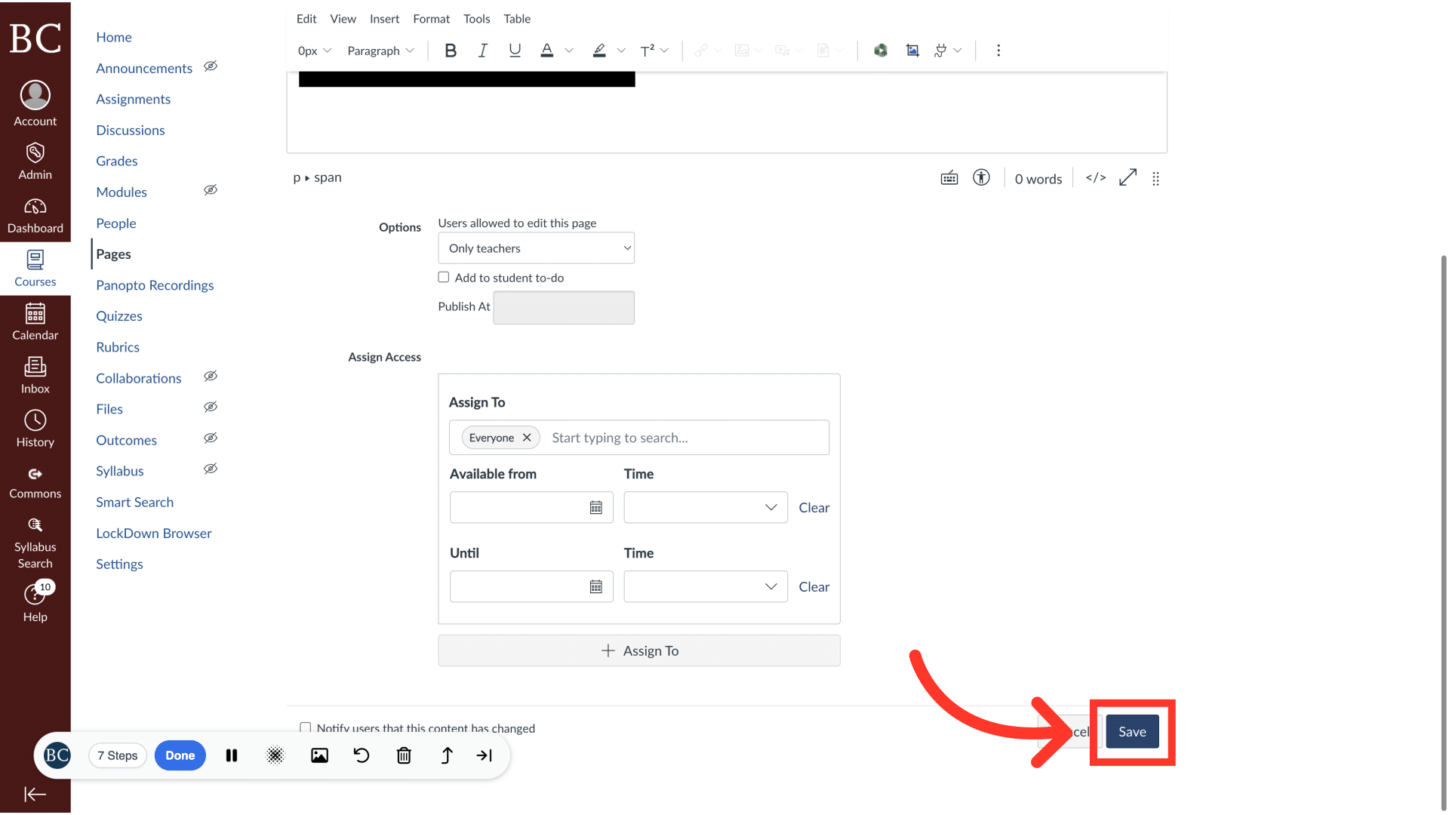
Task: Navigate to the Quizzes section
Action: (x=118, y=315)
